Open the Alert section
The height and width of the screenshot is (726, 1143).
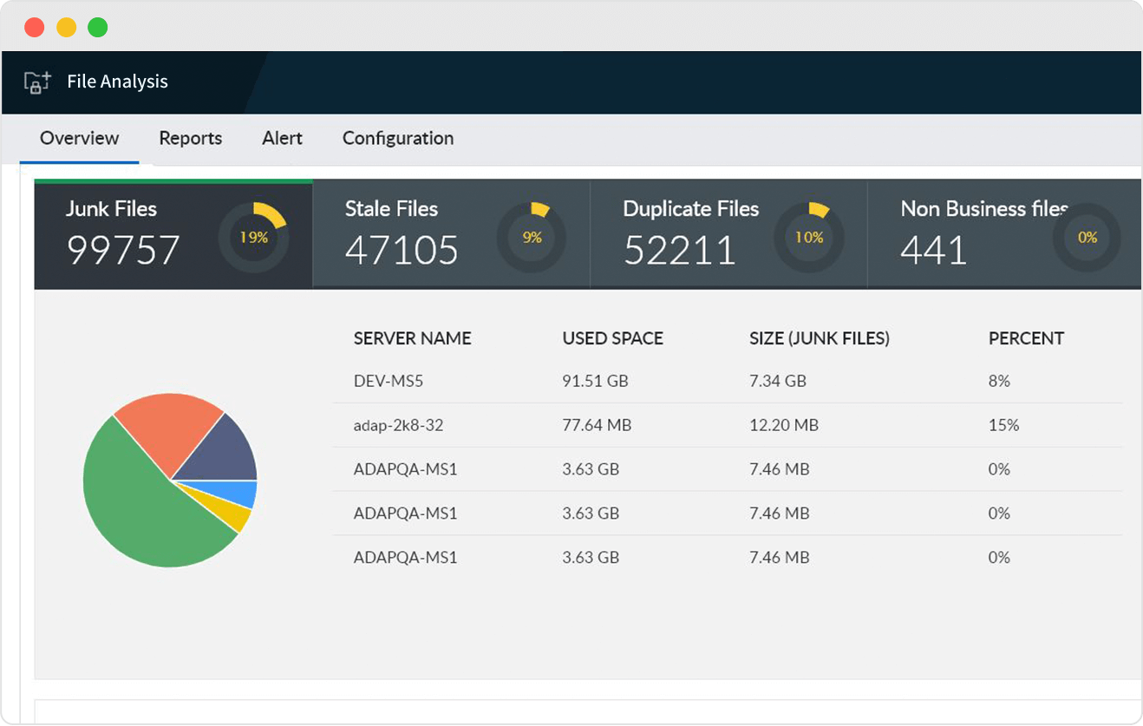(x=282, y=138)
